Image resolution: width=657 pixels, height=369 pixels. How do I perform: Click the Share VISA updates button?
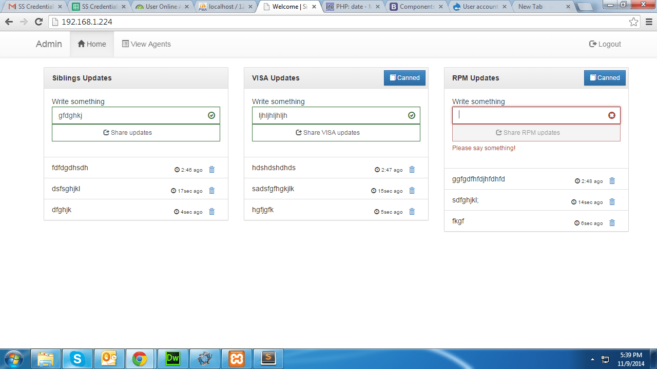coord(336,132)
